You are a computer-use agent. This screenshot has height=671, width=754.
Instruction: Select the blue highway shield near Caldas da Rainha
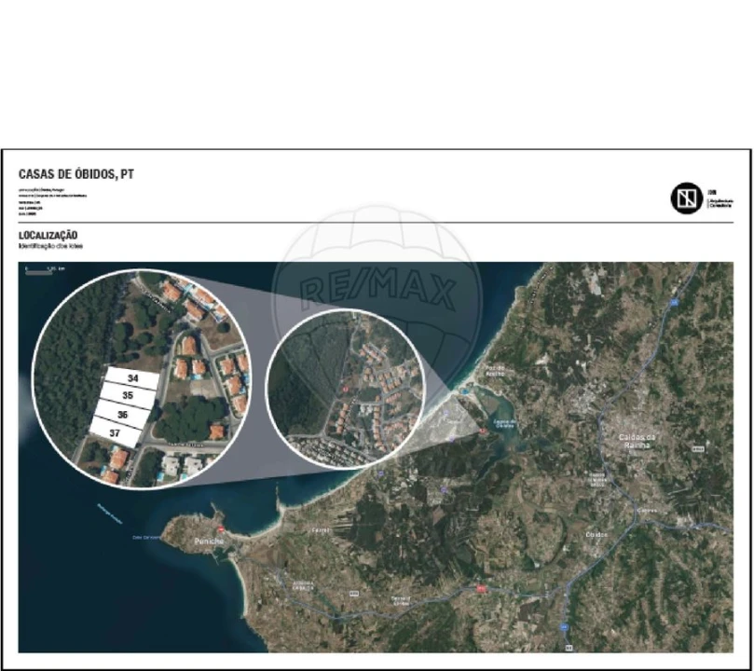(x=697, y=449)
